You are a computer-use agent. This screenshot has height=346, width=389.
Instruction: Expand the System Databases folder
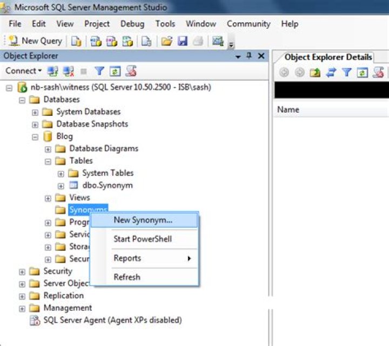pyautogui.click(x=35, y=112)
